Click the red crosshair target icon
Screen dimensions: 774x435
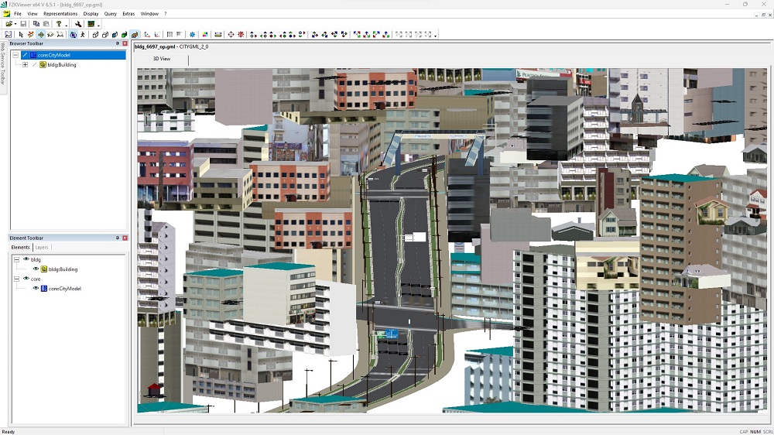coord(231,35)
